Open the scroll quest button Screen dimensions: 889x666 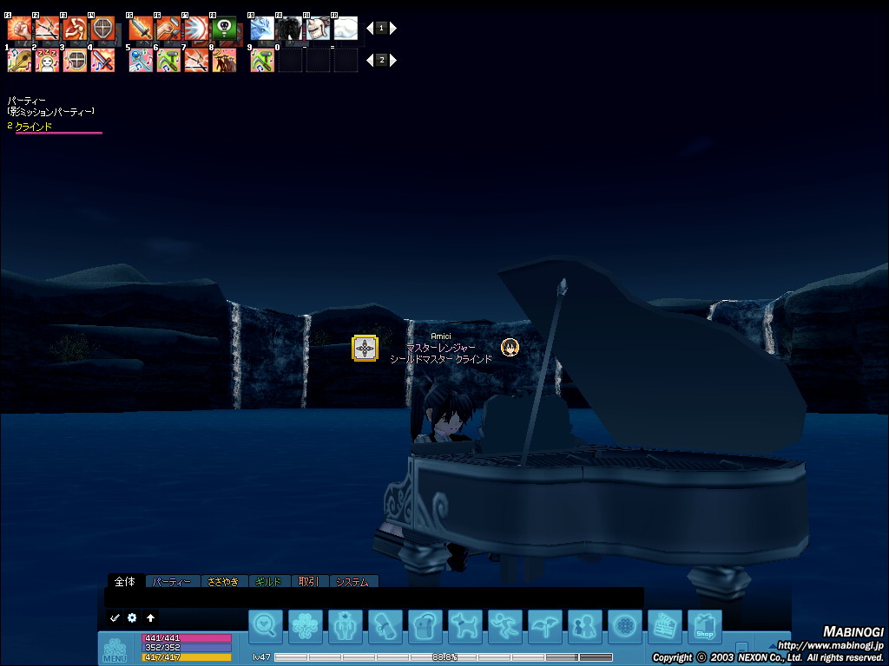coord(385,626)
